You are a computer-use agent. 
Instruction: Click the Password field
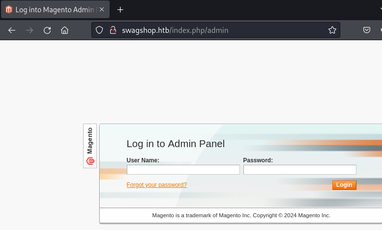coord(300,170)
